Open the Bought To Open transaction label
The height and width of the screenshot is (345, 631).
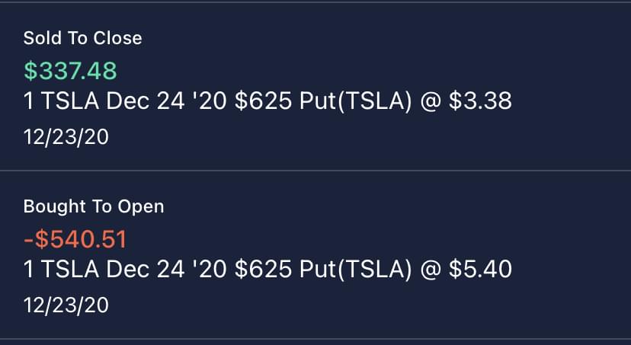93,206
